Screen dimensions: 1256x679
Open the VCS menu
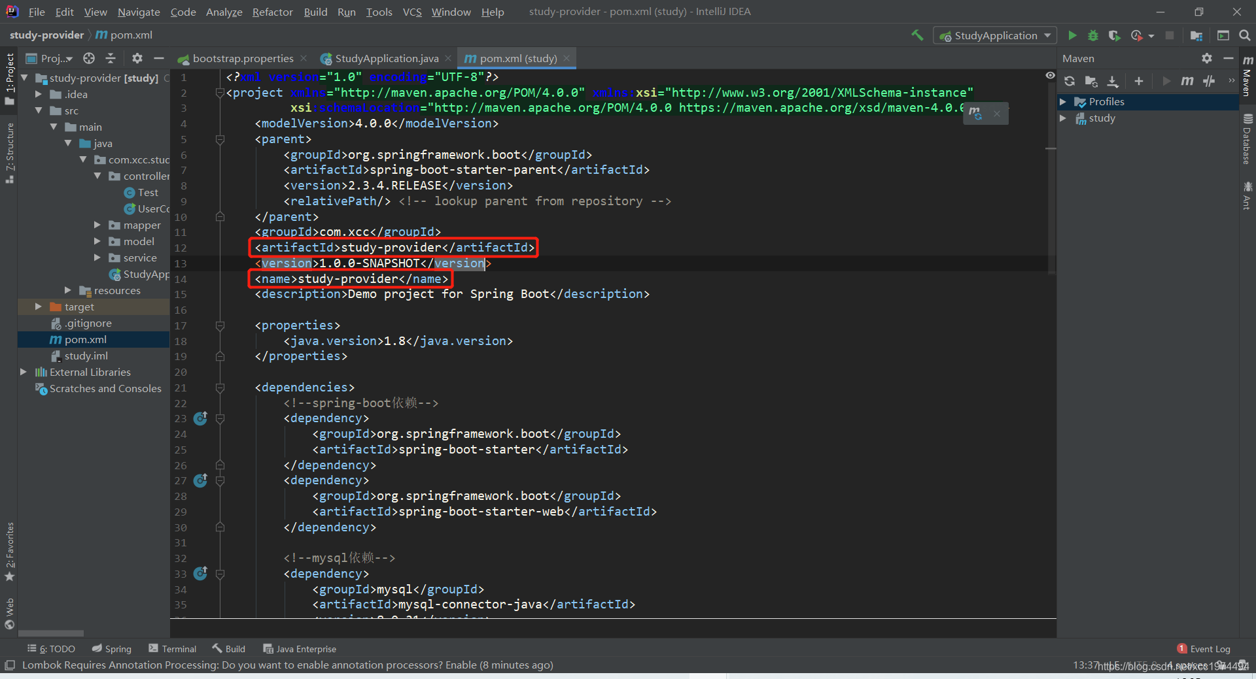[x=412, y=12]
